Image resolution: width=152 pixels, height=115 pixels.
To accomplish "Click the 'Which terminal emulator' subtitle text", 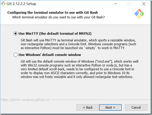I will [x=59, y=17].
